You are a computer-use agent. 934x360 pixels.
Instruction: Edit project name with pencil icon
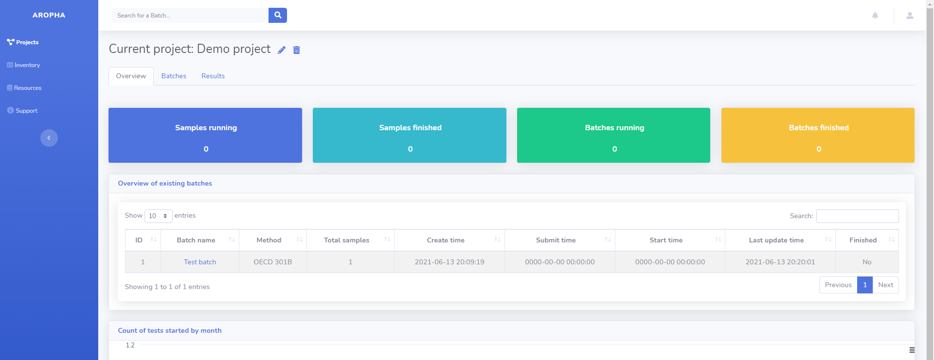[x=282, y=50]
